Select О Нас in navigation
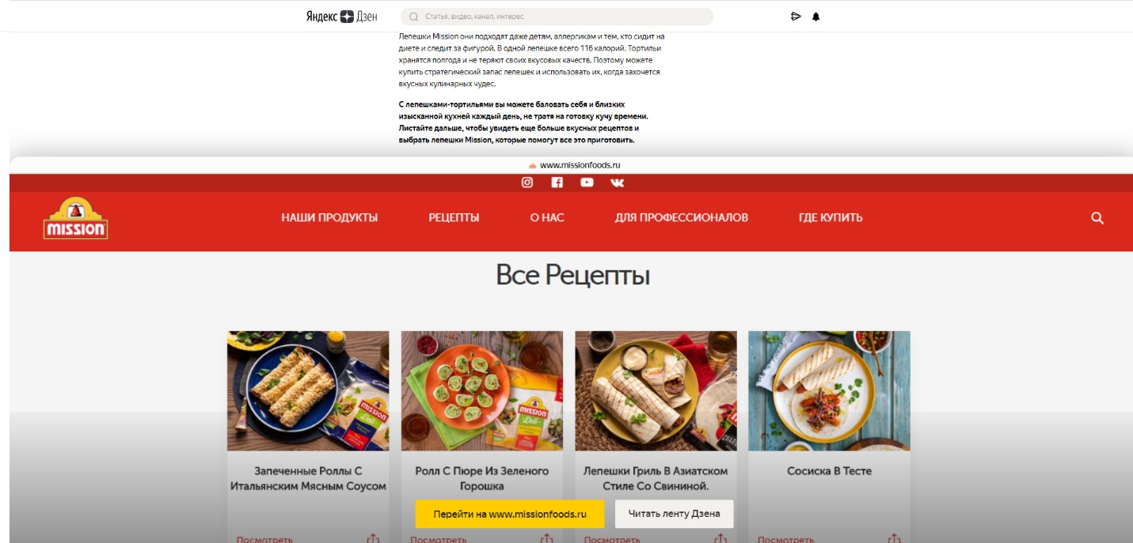 pyautogui.click(x=547, y=218)
